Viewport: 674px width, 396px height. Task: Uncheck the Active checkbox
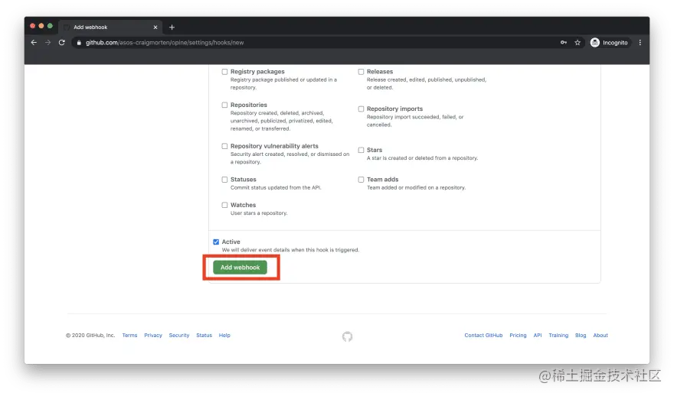pos(216,242)
